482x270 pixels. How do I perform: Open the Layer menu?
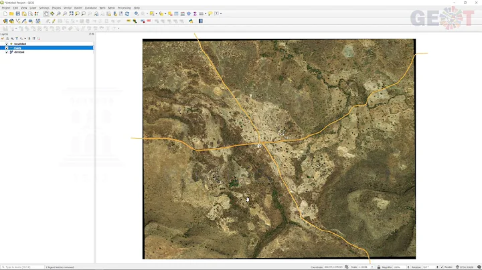[x=33, y=7]
